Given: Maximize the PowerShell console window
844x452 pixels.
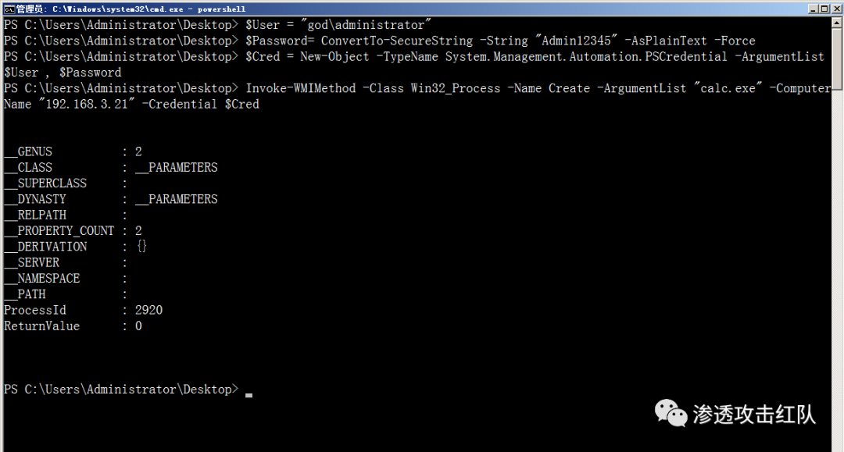Looking at the screenshot, I should click(x=824, y=9).
